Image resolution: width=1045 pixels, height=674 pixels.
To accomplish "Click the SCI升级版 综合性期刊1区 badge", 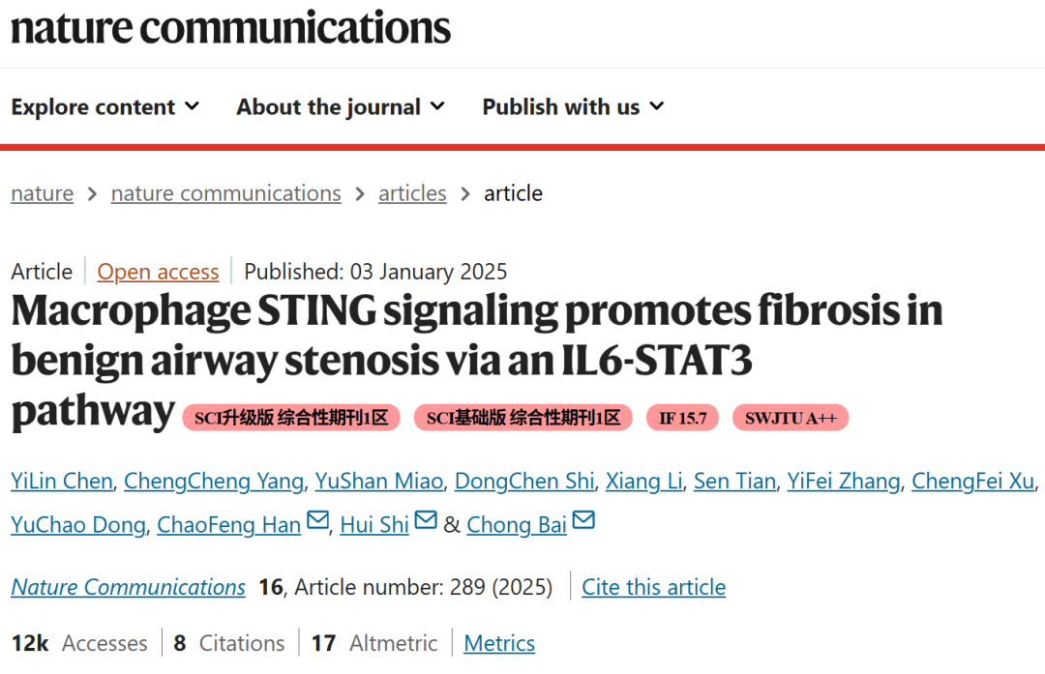I will (x=291, y=418).
